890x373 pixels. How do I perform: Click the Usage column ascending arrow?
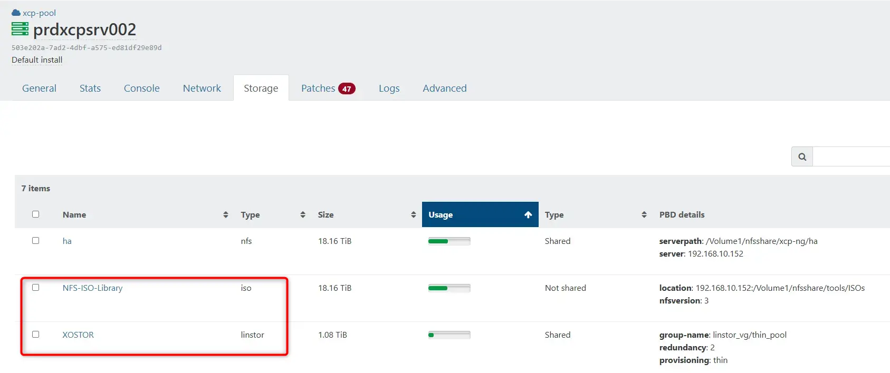528,214
